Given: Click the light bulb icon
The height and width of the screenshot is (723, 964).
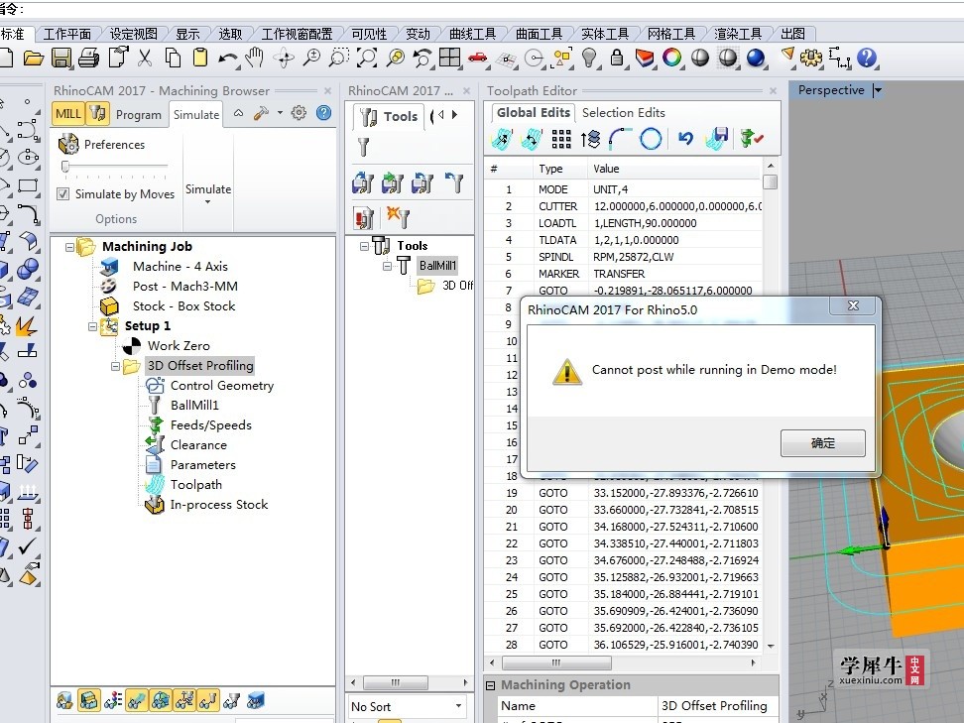Looking at the screenshot, I should pos(589,59).
